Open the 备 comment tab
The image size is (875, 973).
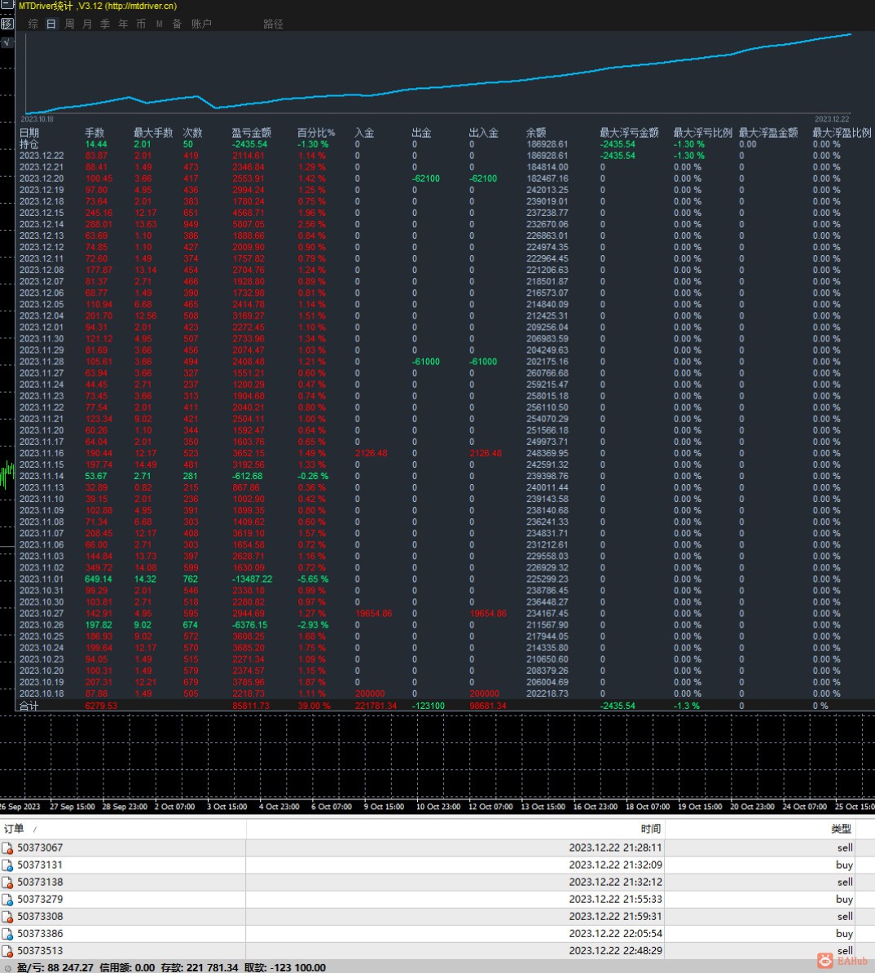point(178,24)
